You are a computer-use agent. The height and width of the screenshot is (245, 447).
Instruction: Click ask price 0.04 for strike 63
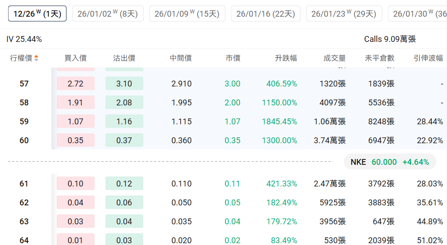point(124,222)
